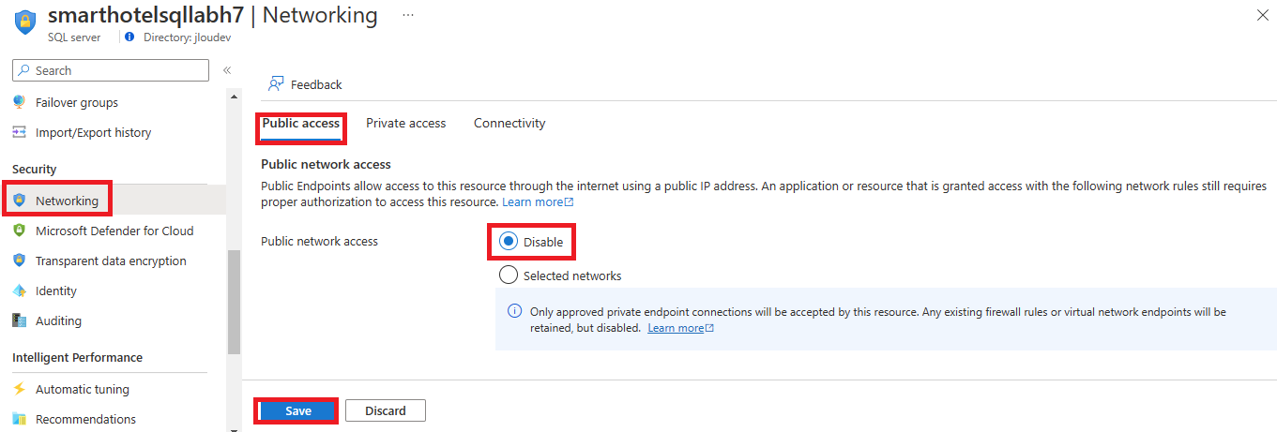
Task: Click the SQL server shield icon
Action: (23, 23)
